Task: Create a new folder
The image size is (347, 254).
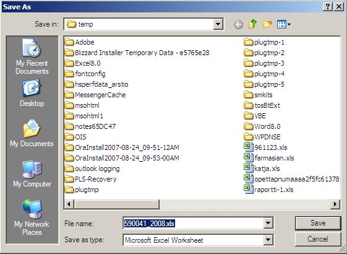Action: [267, 24]
